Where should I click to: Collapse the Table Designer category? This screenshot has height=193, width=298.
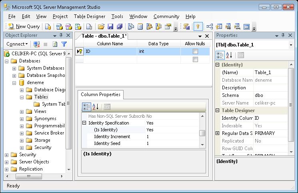tap(218, 111)
